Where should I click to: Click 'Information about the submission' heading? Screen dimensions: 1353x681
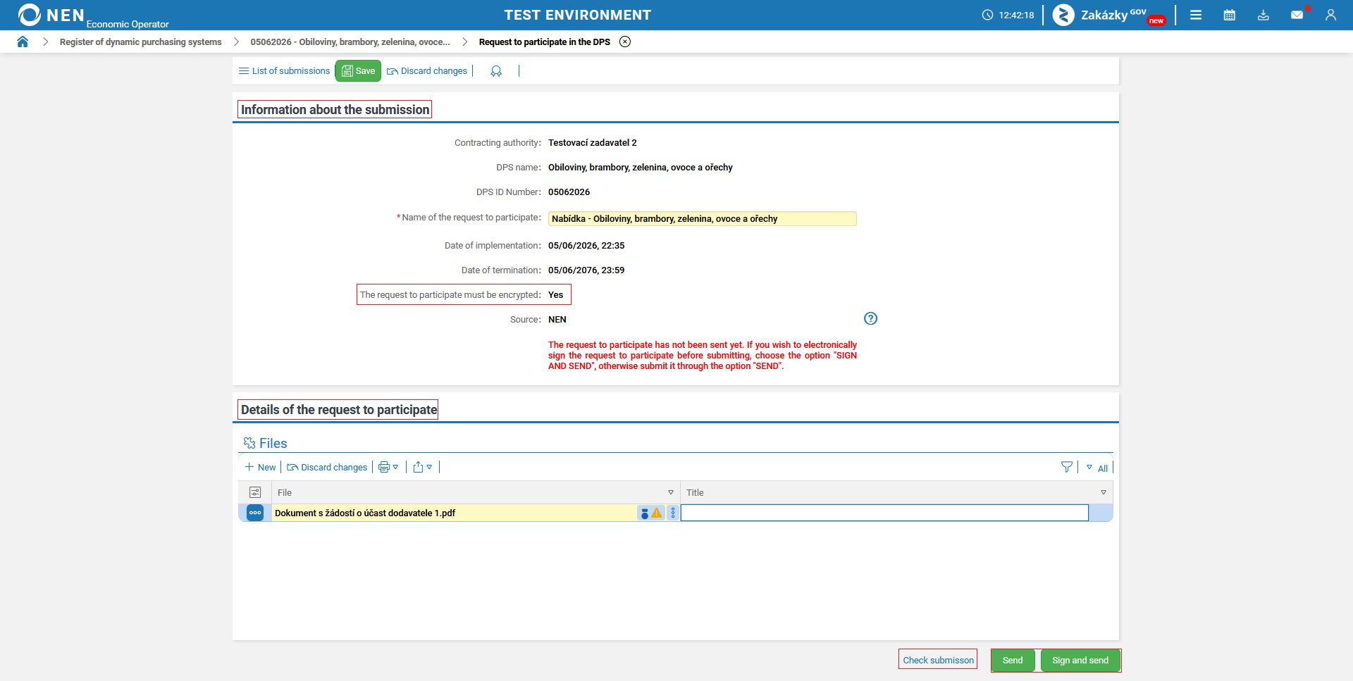335,109
